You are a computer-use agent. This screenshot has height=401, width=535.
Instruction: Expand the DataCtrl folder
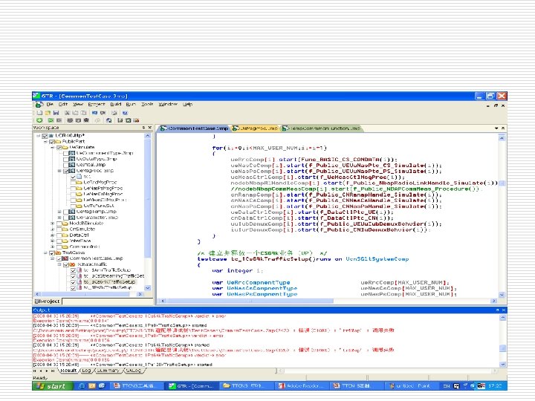tap(53, 235)
